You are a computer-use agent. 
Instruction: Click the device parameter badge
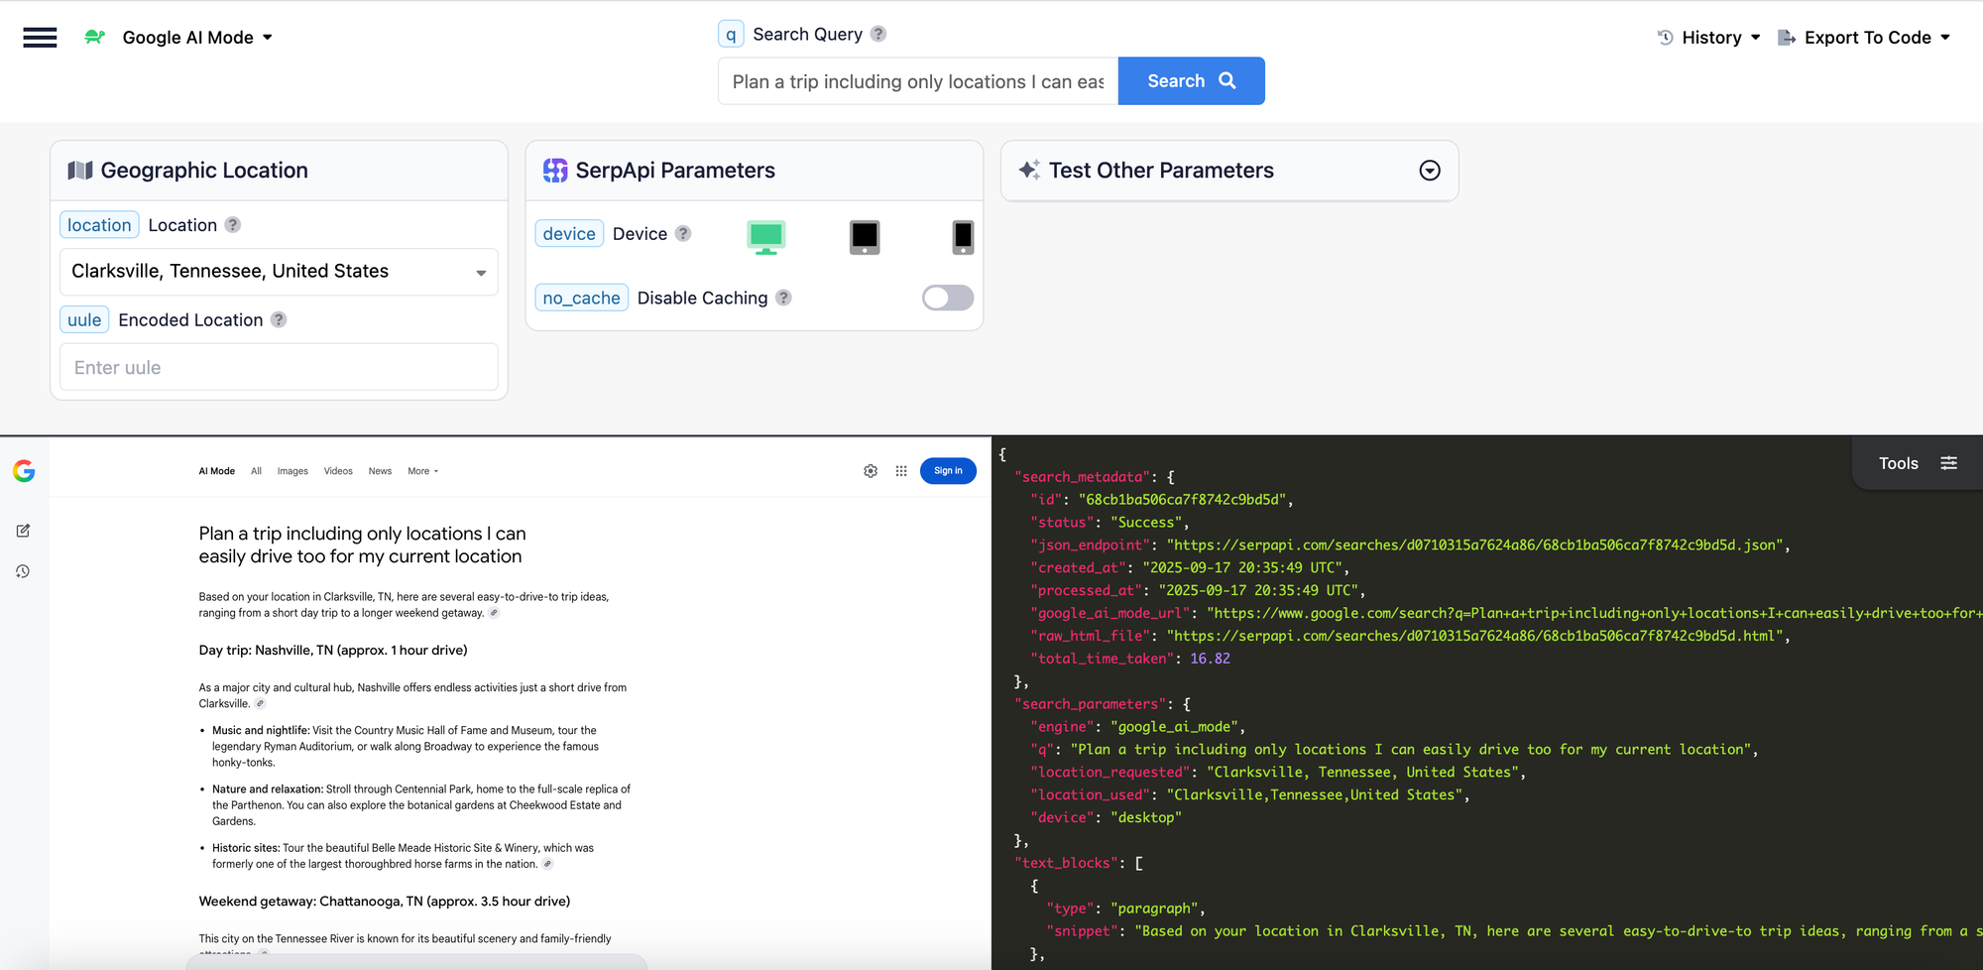569,234
